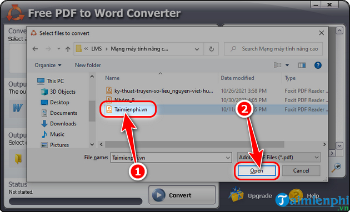Sort by the Name column header
Viewport: 350px width, 212px height.
pyautogui.click(x=112, y=78)
